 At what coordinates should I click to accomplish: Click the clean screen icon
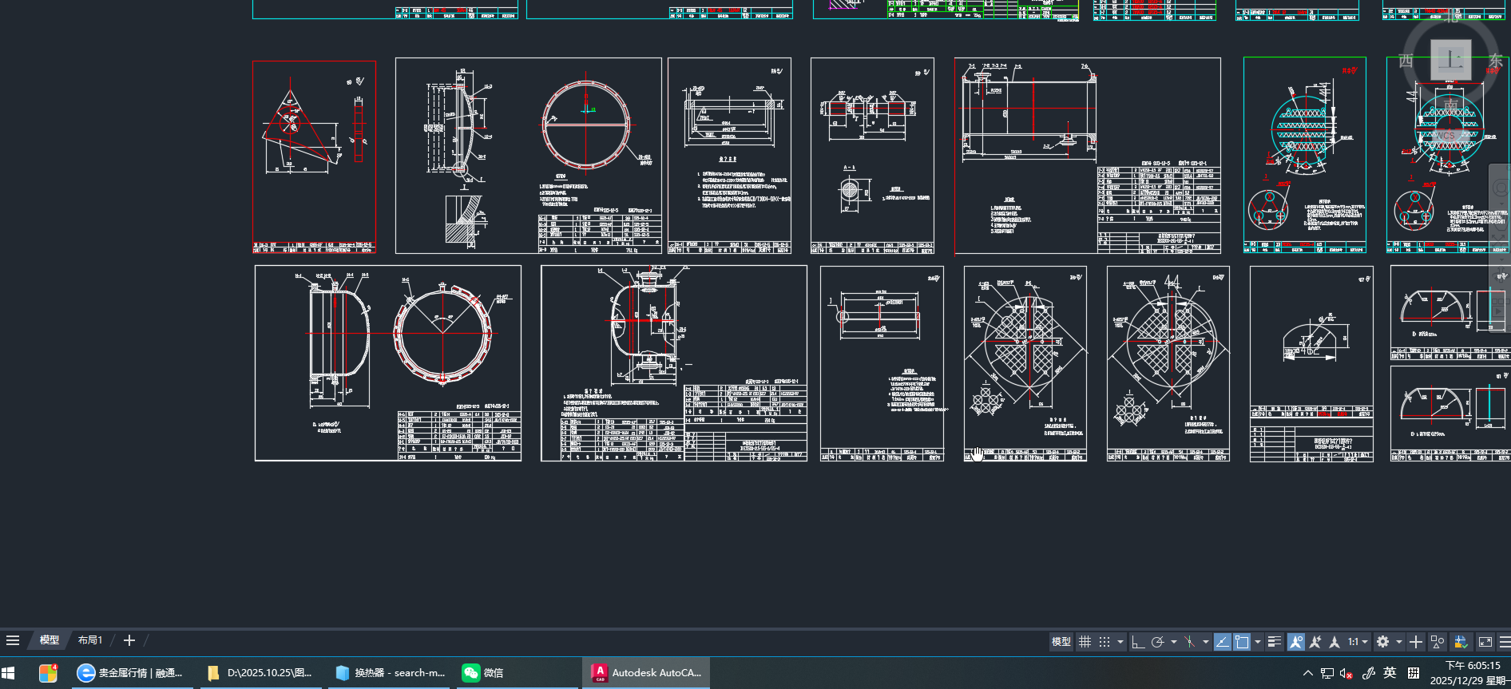point(1485,642)
